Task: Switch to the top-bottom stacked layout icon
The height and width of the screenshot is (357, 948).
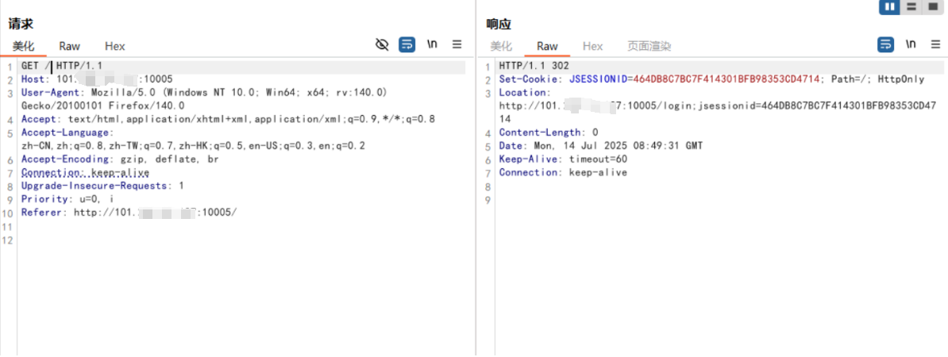Action: 911,7
